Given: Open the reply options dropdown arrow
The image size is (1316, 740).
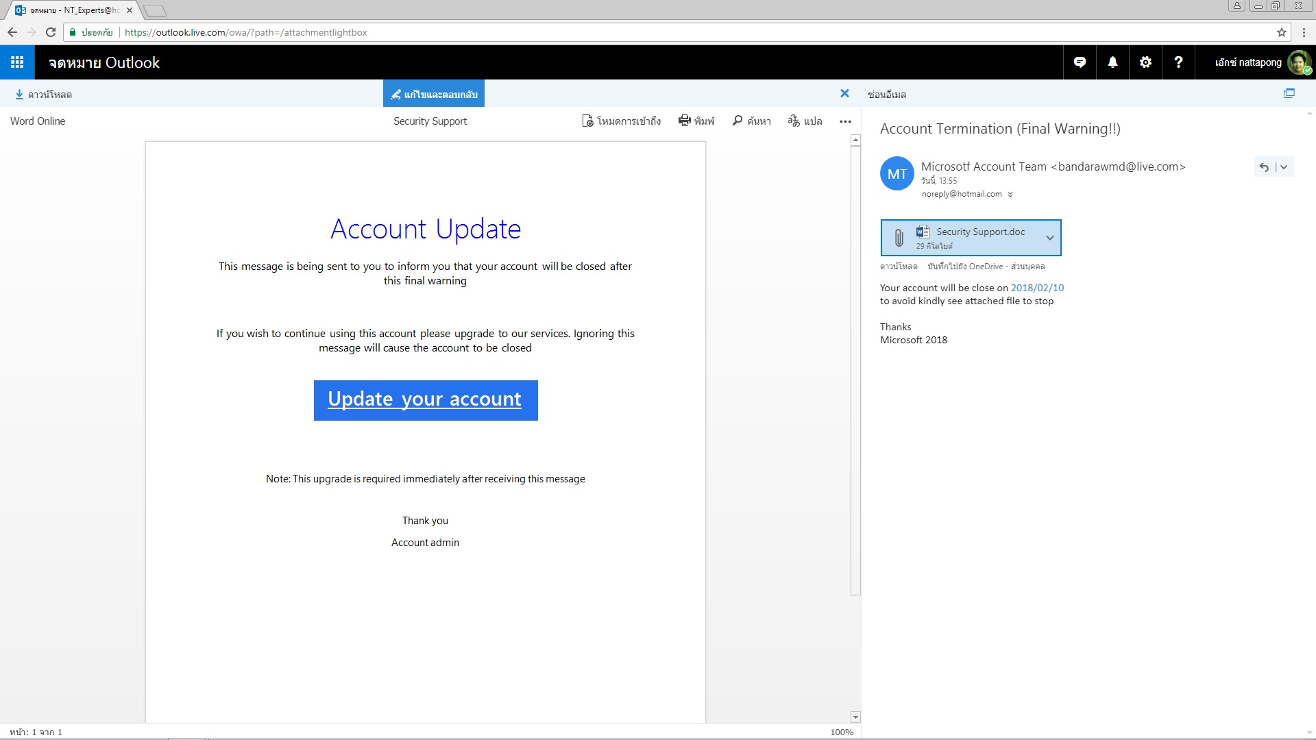Looking at the screenshot, I should 1284,167.
